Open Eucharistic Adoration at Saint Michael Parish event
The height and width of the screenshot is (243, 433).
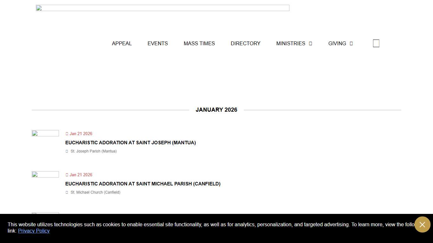[143, 184]
